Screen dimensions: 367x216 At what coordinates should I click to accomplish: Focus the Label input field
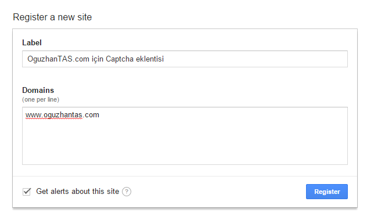[x=185, y=59]
